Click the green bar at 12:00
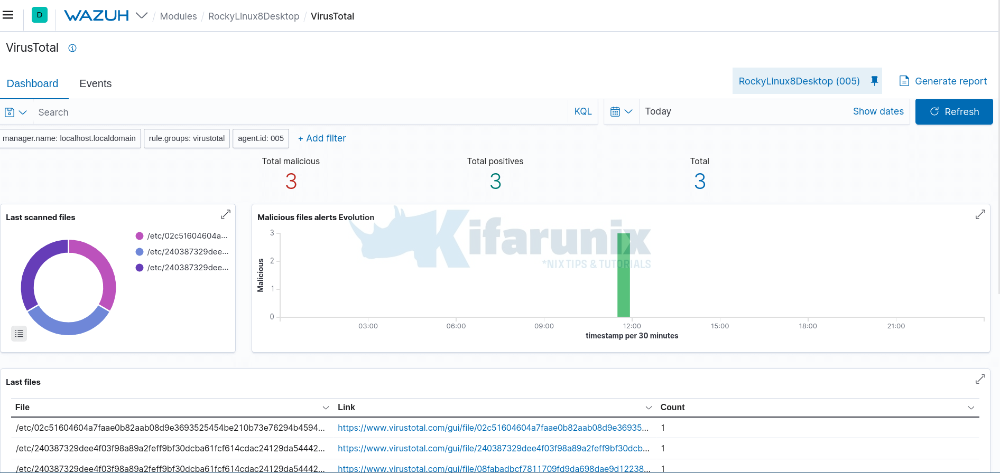This screenshot has height=473, width=1000. tap(624, 275)
